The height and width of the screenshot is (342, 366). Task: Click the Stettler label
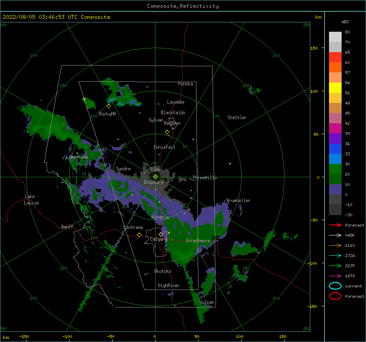237,118
